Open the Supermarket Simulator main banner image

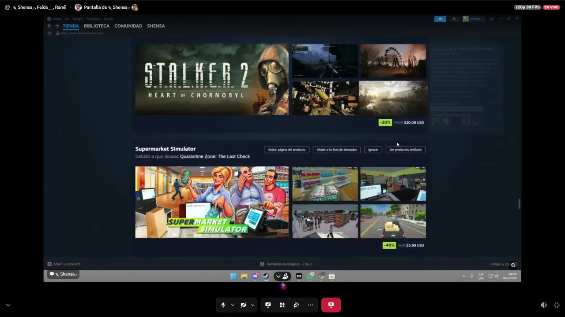click(x=212, y=202)
